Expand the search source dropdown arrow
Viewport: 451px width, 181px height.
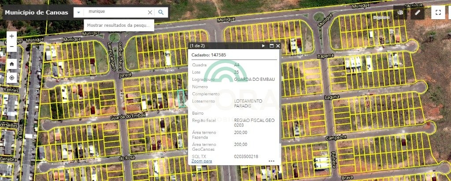[78, 12]
